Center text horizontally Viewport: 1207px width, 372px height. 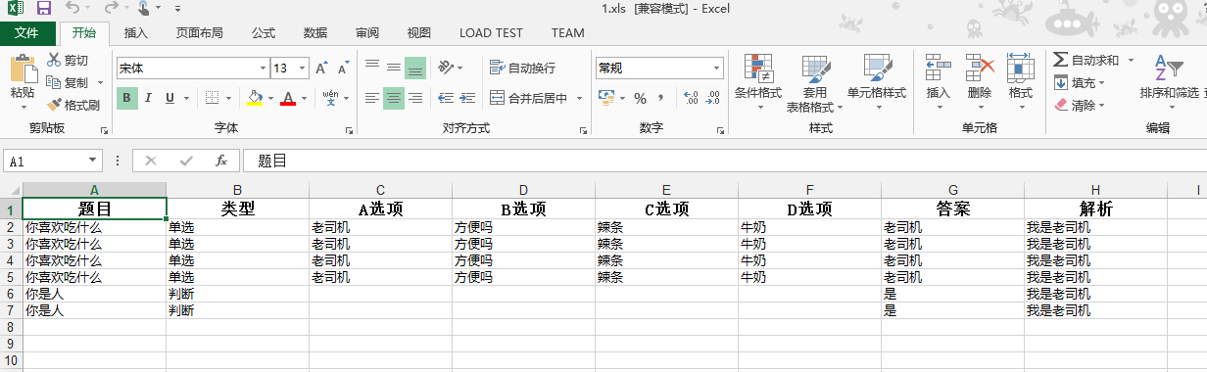pyautogui.click(x=394, y=98)
